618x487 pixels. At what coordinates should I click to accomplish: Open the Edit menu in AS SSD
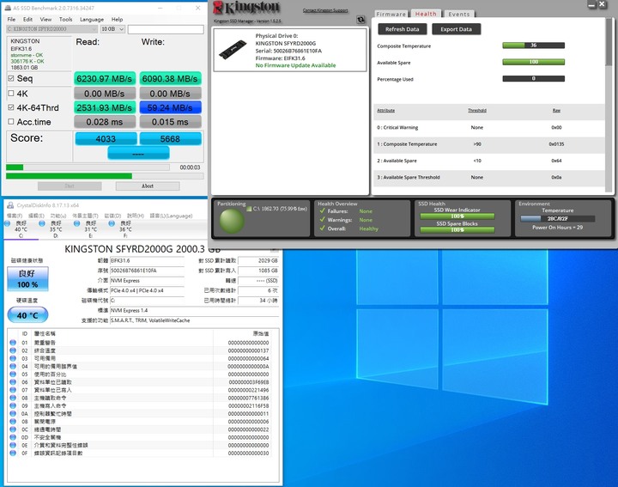click(27, 19)
